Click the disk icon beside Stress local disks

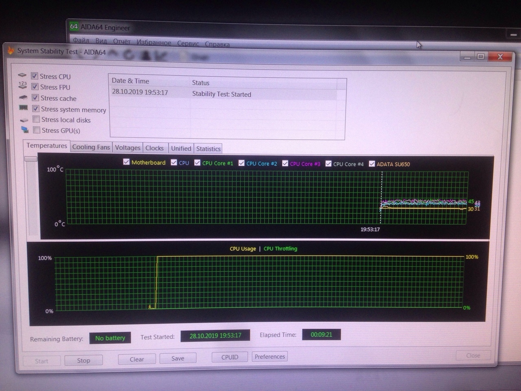pyautogui.click(x=24, y=120)
